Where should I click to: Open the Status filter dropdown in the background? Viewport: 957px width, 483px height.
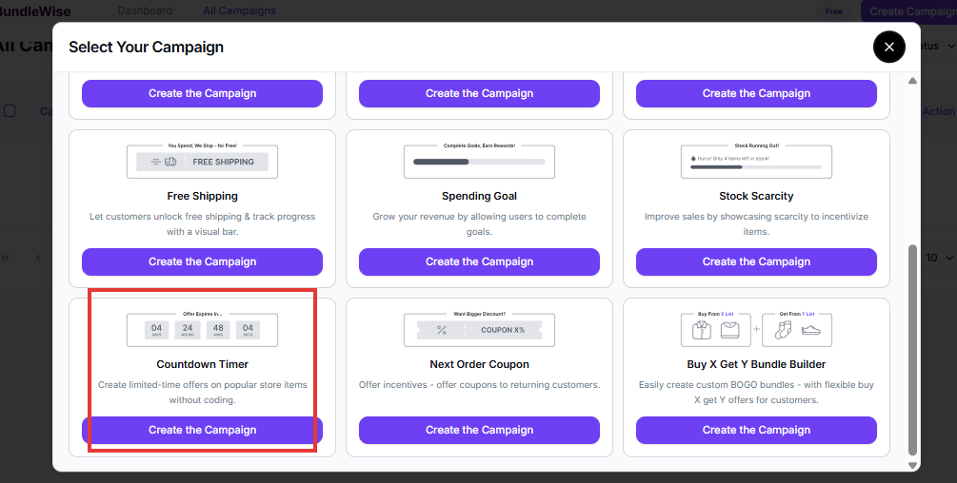pyautogui.click(x=939, y=47)
